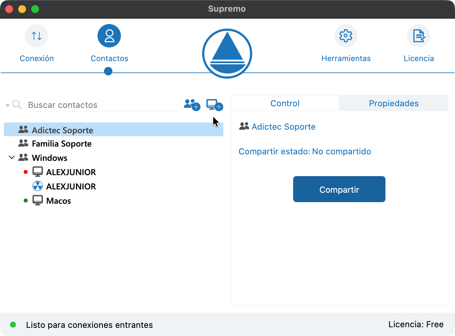Select the Adictec Soporte group in the list
Viewport: 455px width, 336px height.
(113, 130)
